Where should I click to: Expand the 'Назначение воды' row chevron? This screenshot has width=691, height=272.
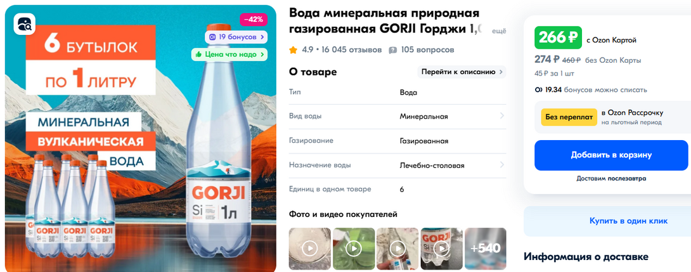[x=502, y=165]
